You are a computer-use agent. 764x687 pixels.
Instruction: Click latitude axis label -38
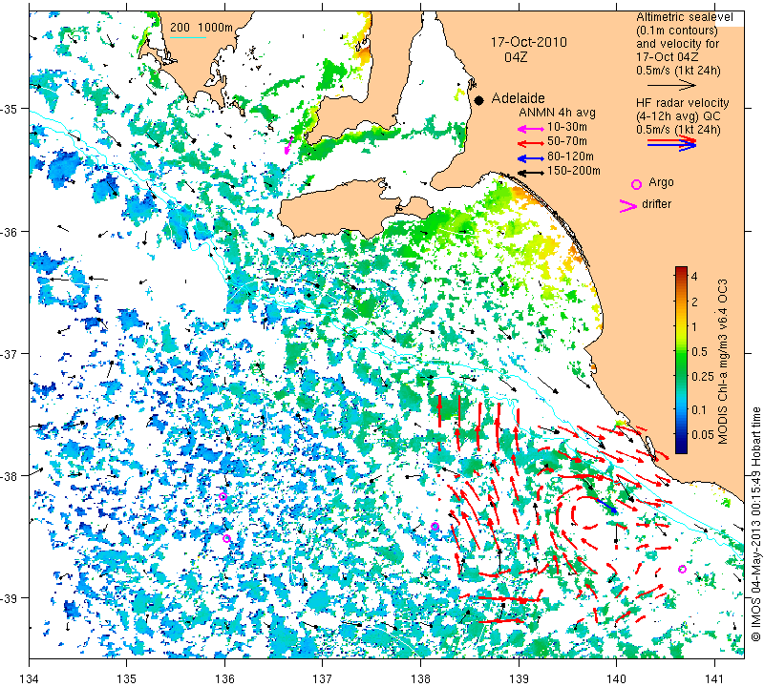10,476
